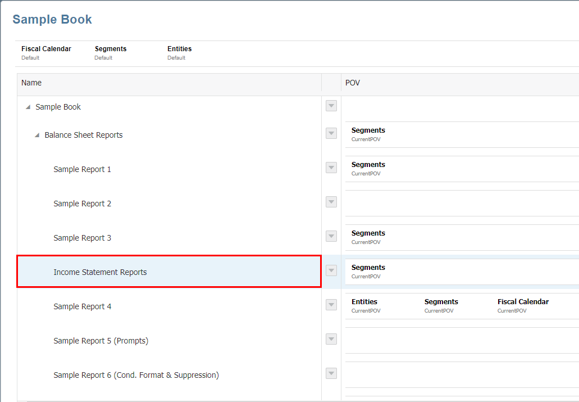Open Sample Book row action menu
The height and width of the screenshot is (402, 579).
pyautogui.click(x=331, y=106)
